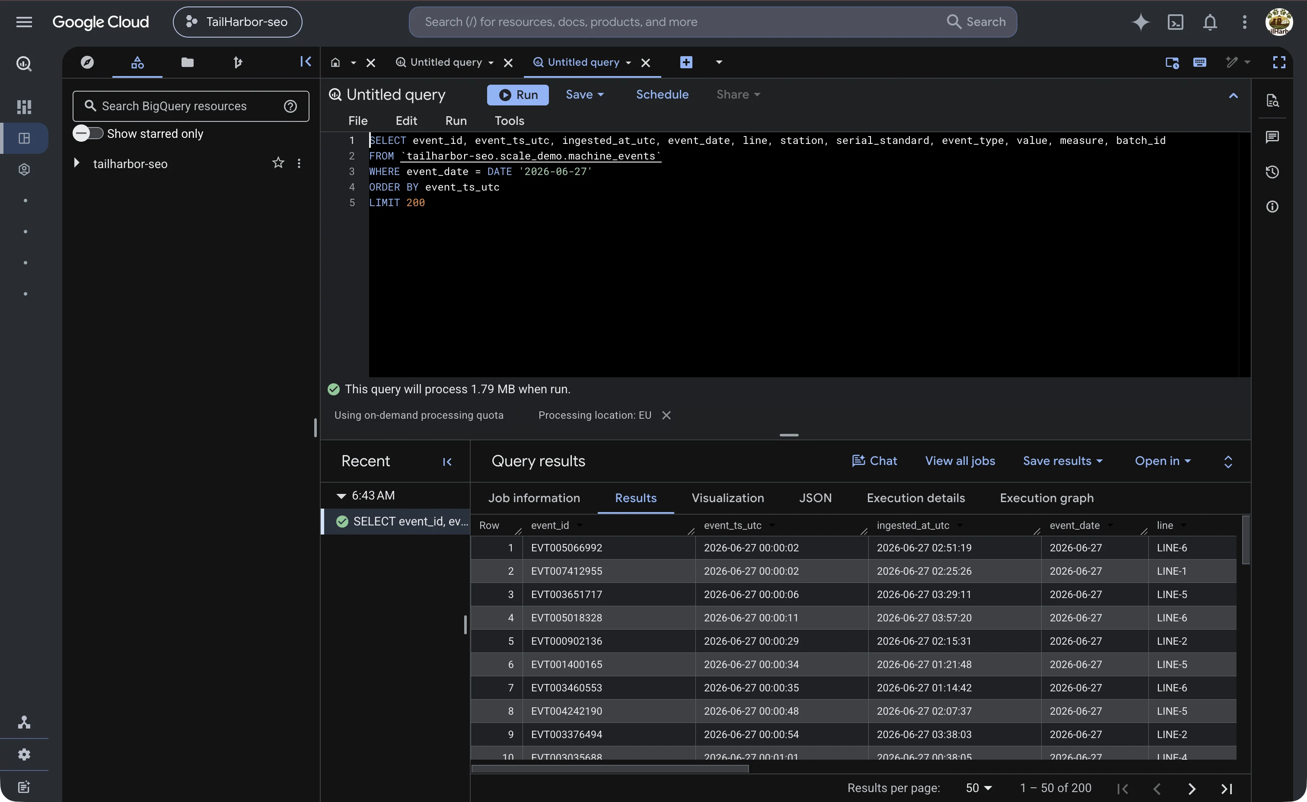Activate Cloud Shell terminal icon
Screen dimensions: 1307x802
tap(1176, 22)
